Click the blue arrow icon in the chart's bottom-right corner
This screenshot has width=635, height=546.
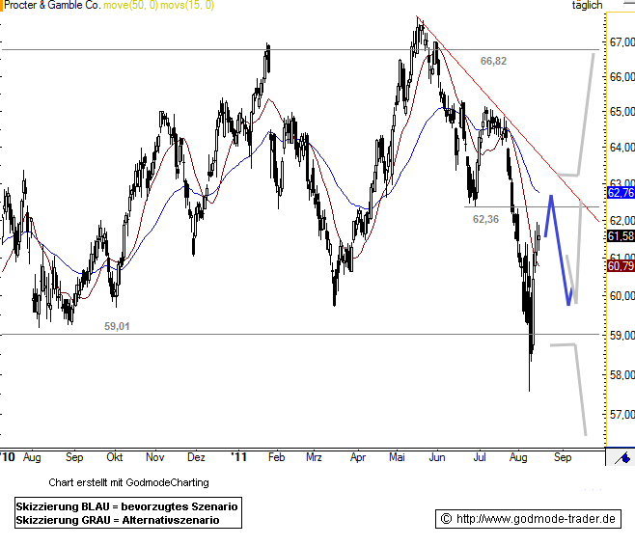[x=625, y=456]
